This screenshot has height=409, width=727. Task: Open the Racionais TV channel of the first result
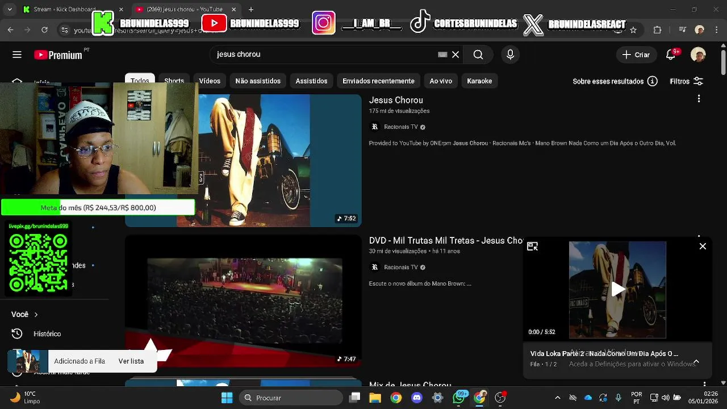coord(401,127)
